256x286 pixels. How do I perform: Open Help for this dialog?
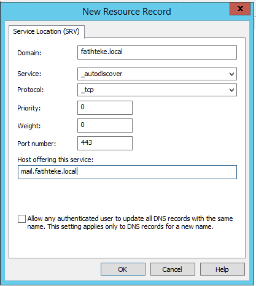click(222, 269)
